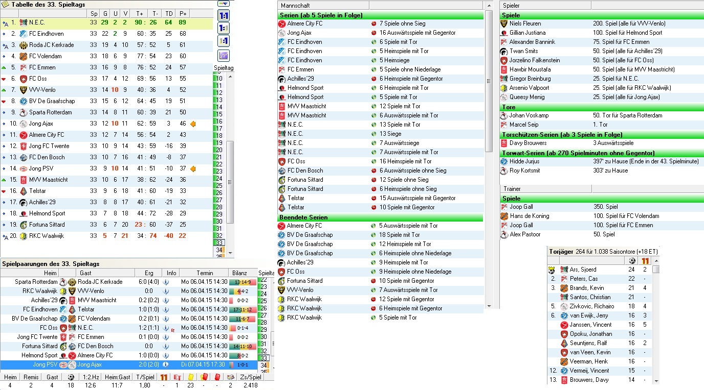The height and width of the screenshot is (390, 704).
Task: Click the Sp column header in league table
Action: click(x=94, y=14)
